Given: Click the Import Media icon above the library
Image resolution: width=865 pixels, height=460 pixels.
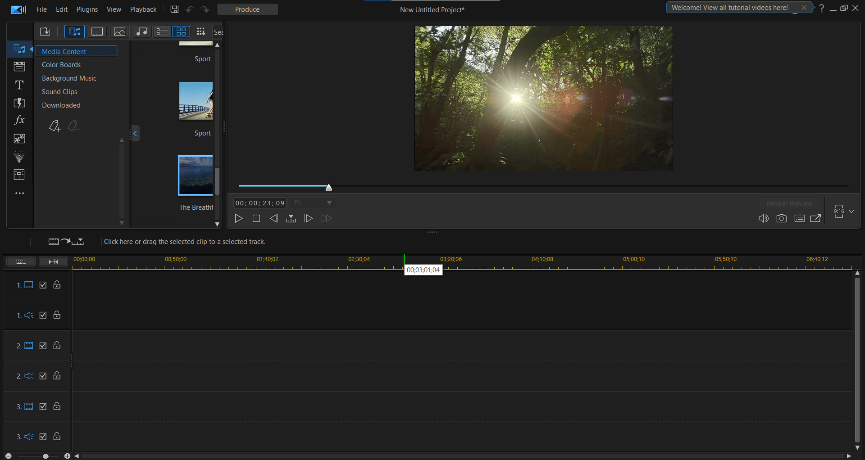Looking at the screenshot, I should (45, 31).
